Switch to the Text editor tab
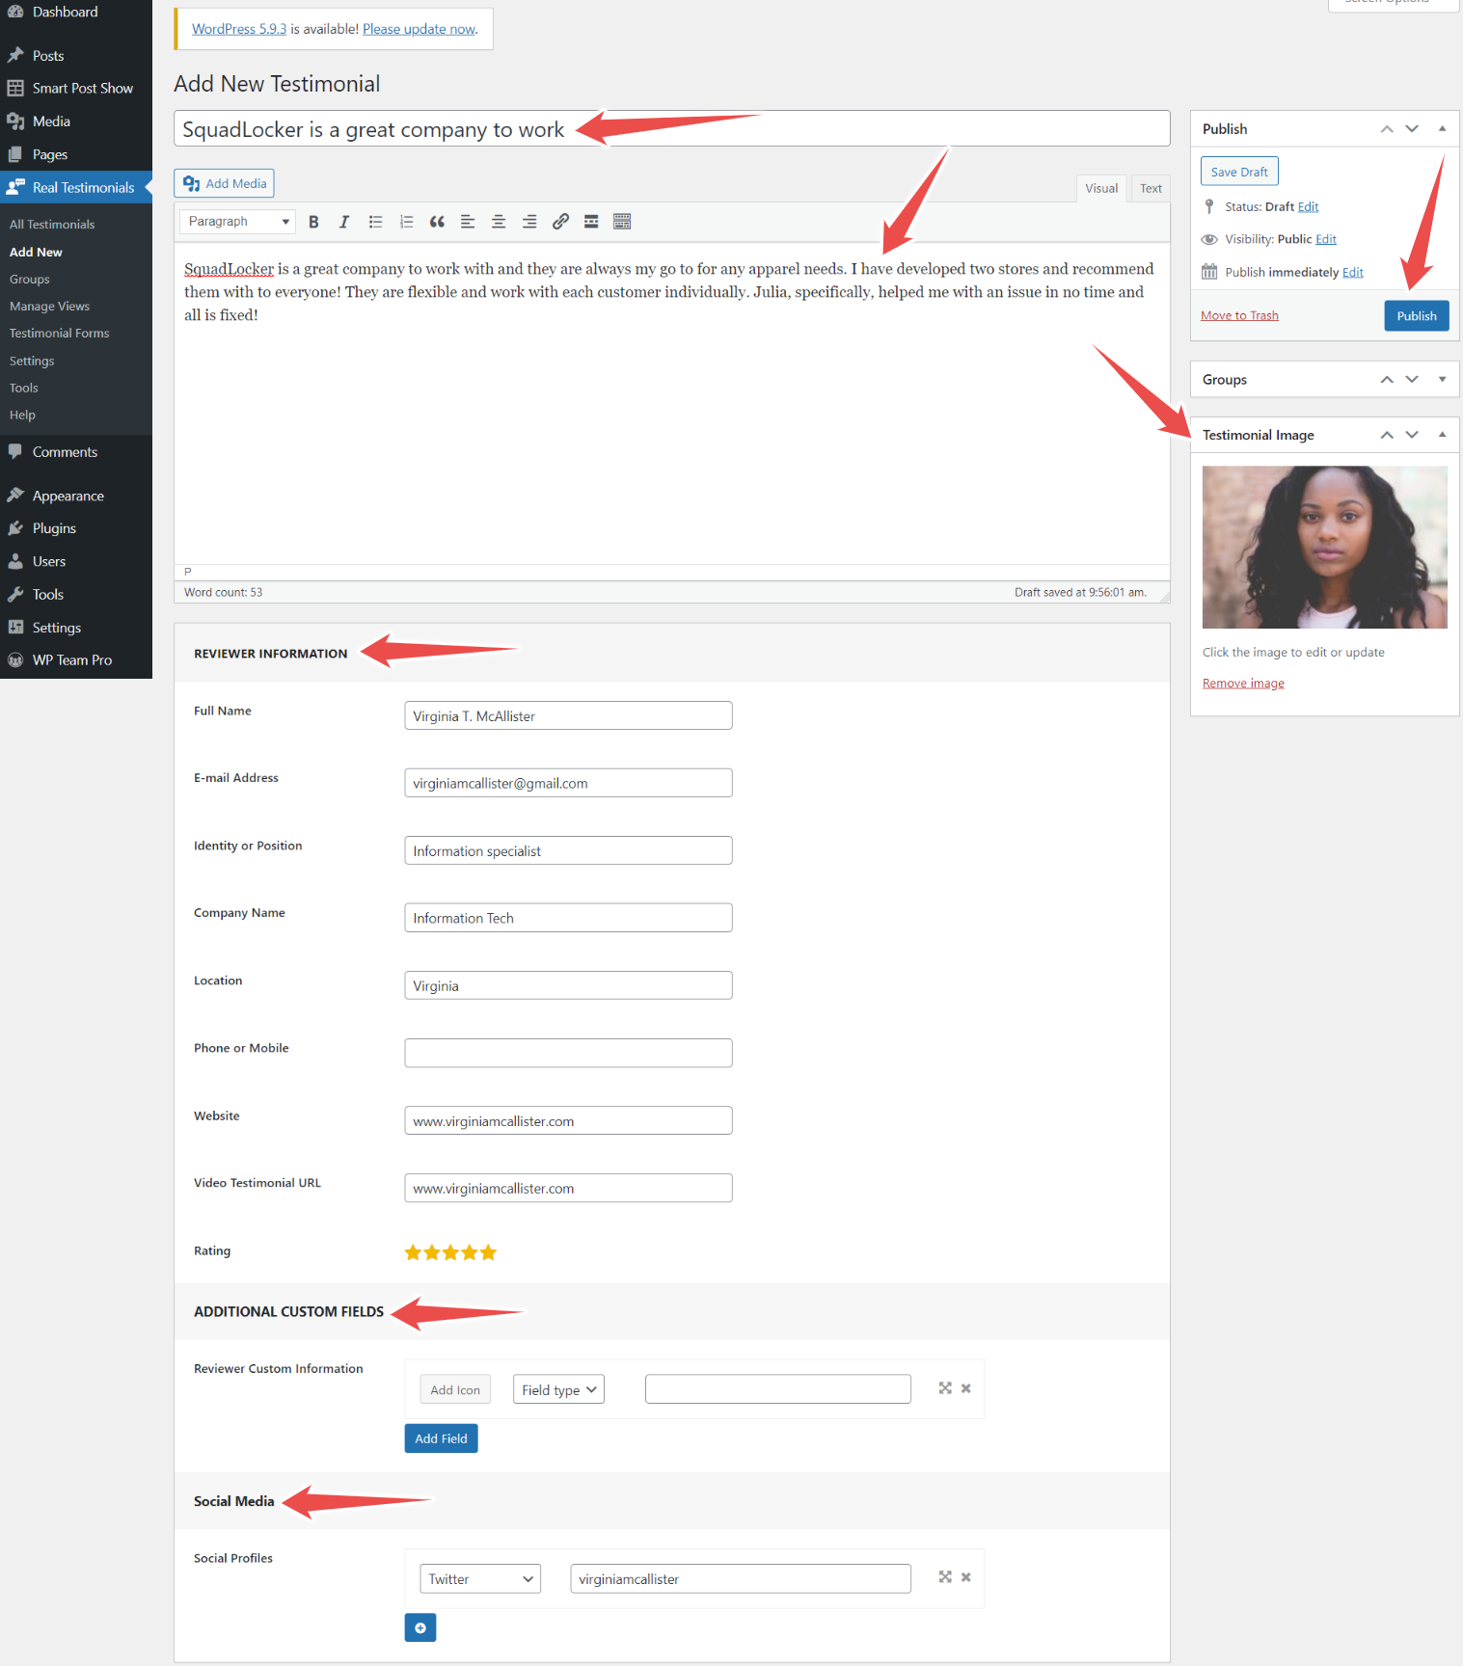 [1151, 189]
